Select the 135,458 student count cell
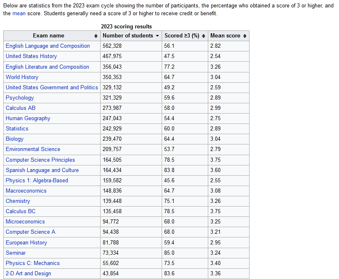339x279 pixels. tap(131, 211)
